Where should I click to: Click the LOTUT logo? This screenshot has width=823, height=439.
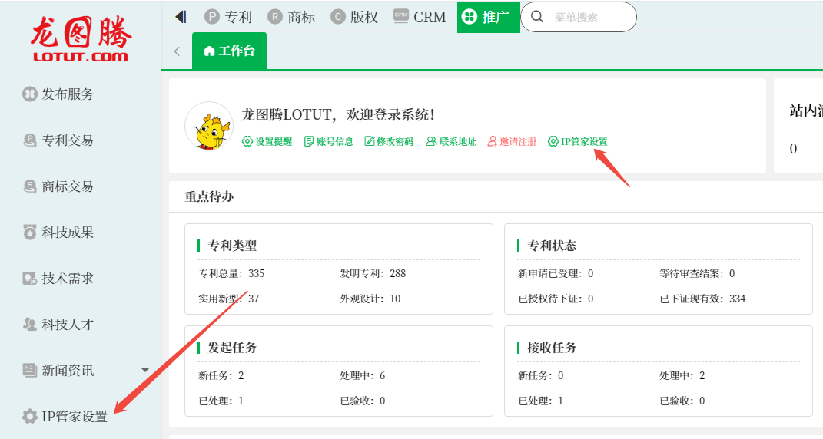coord(81,38)
